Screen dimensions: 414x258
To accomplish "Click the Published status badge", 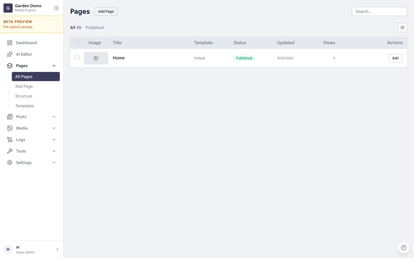I will (x=244, y=58).
